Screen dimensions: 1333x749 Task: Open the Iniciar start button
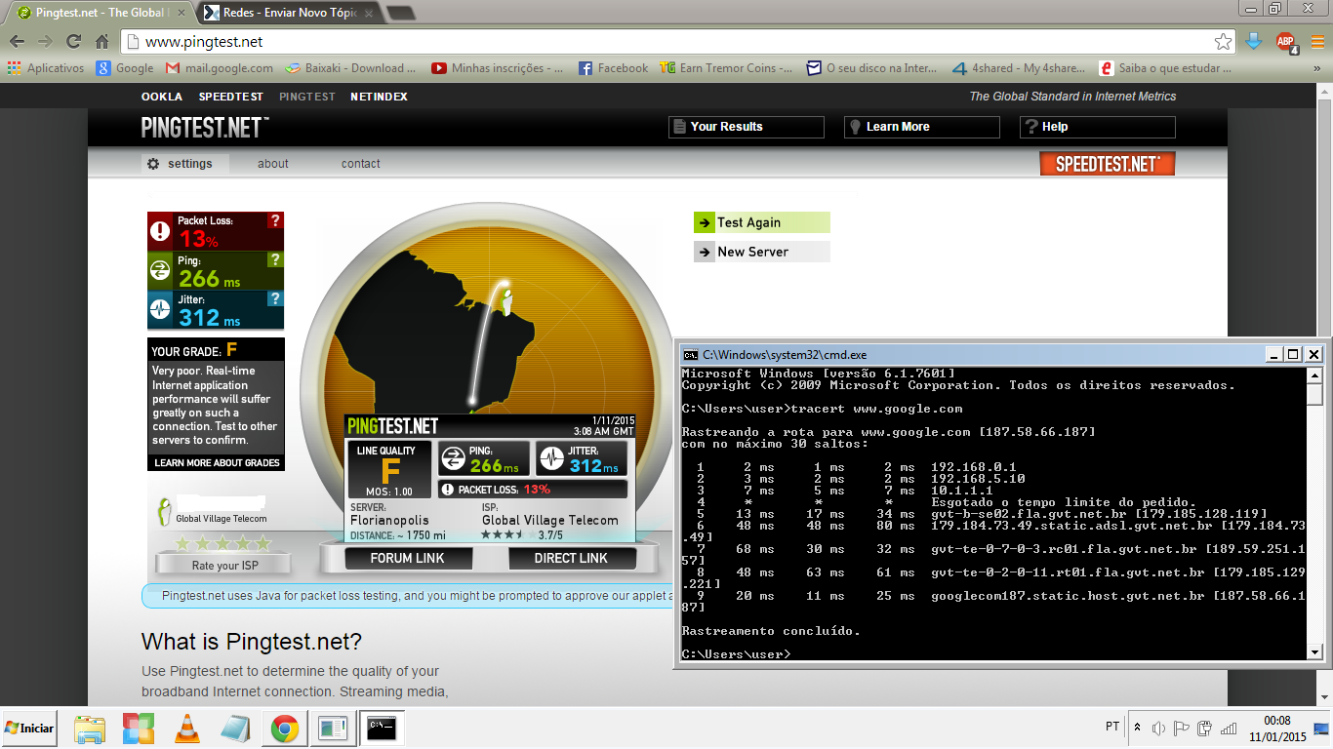coord(29,729)
